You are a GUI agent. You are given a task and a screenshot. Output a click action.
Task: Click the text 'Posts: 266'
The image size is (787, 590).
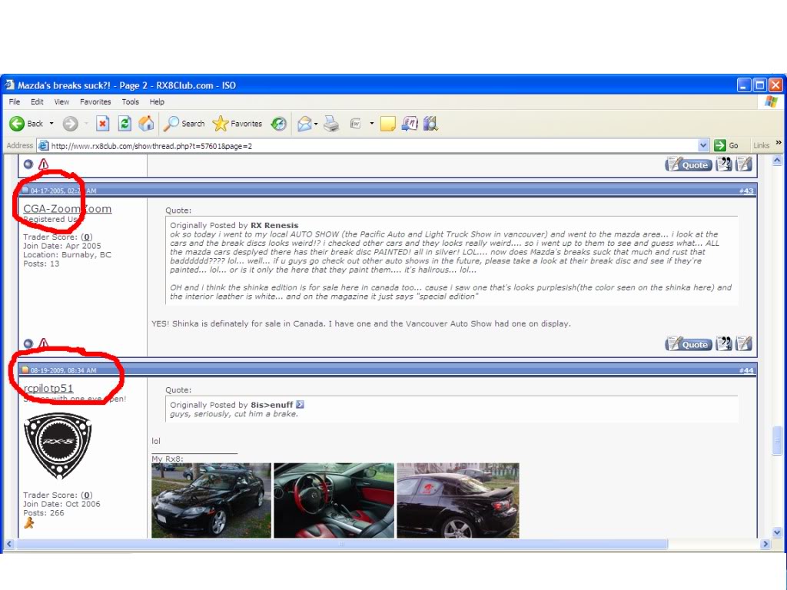pyautogui.click(x=44, y=512)
